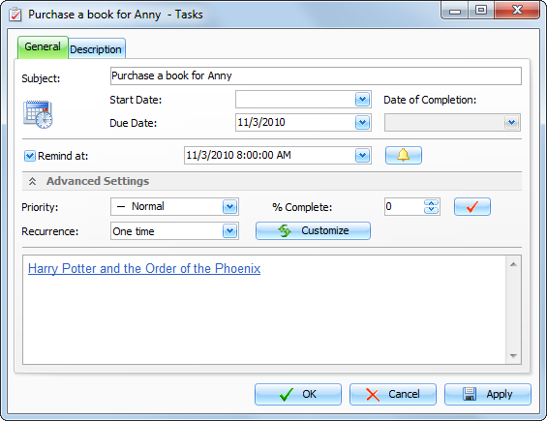This screenshot has width=547, height=421.
Task: Click the notes scrollbar down arrow
Action: point(513,356)
